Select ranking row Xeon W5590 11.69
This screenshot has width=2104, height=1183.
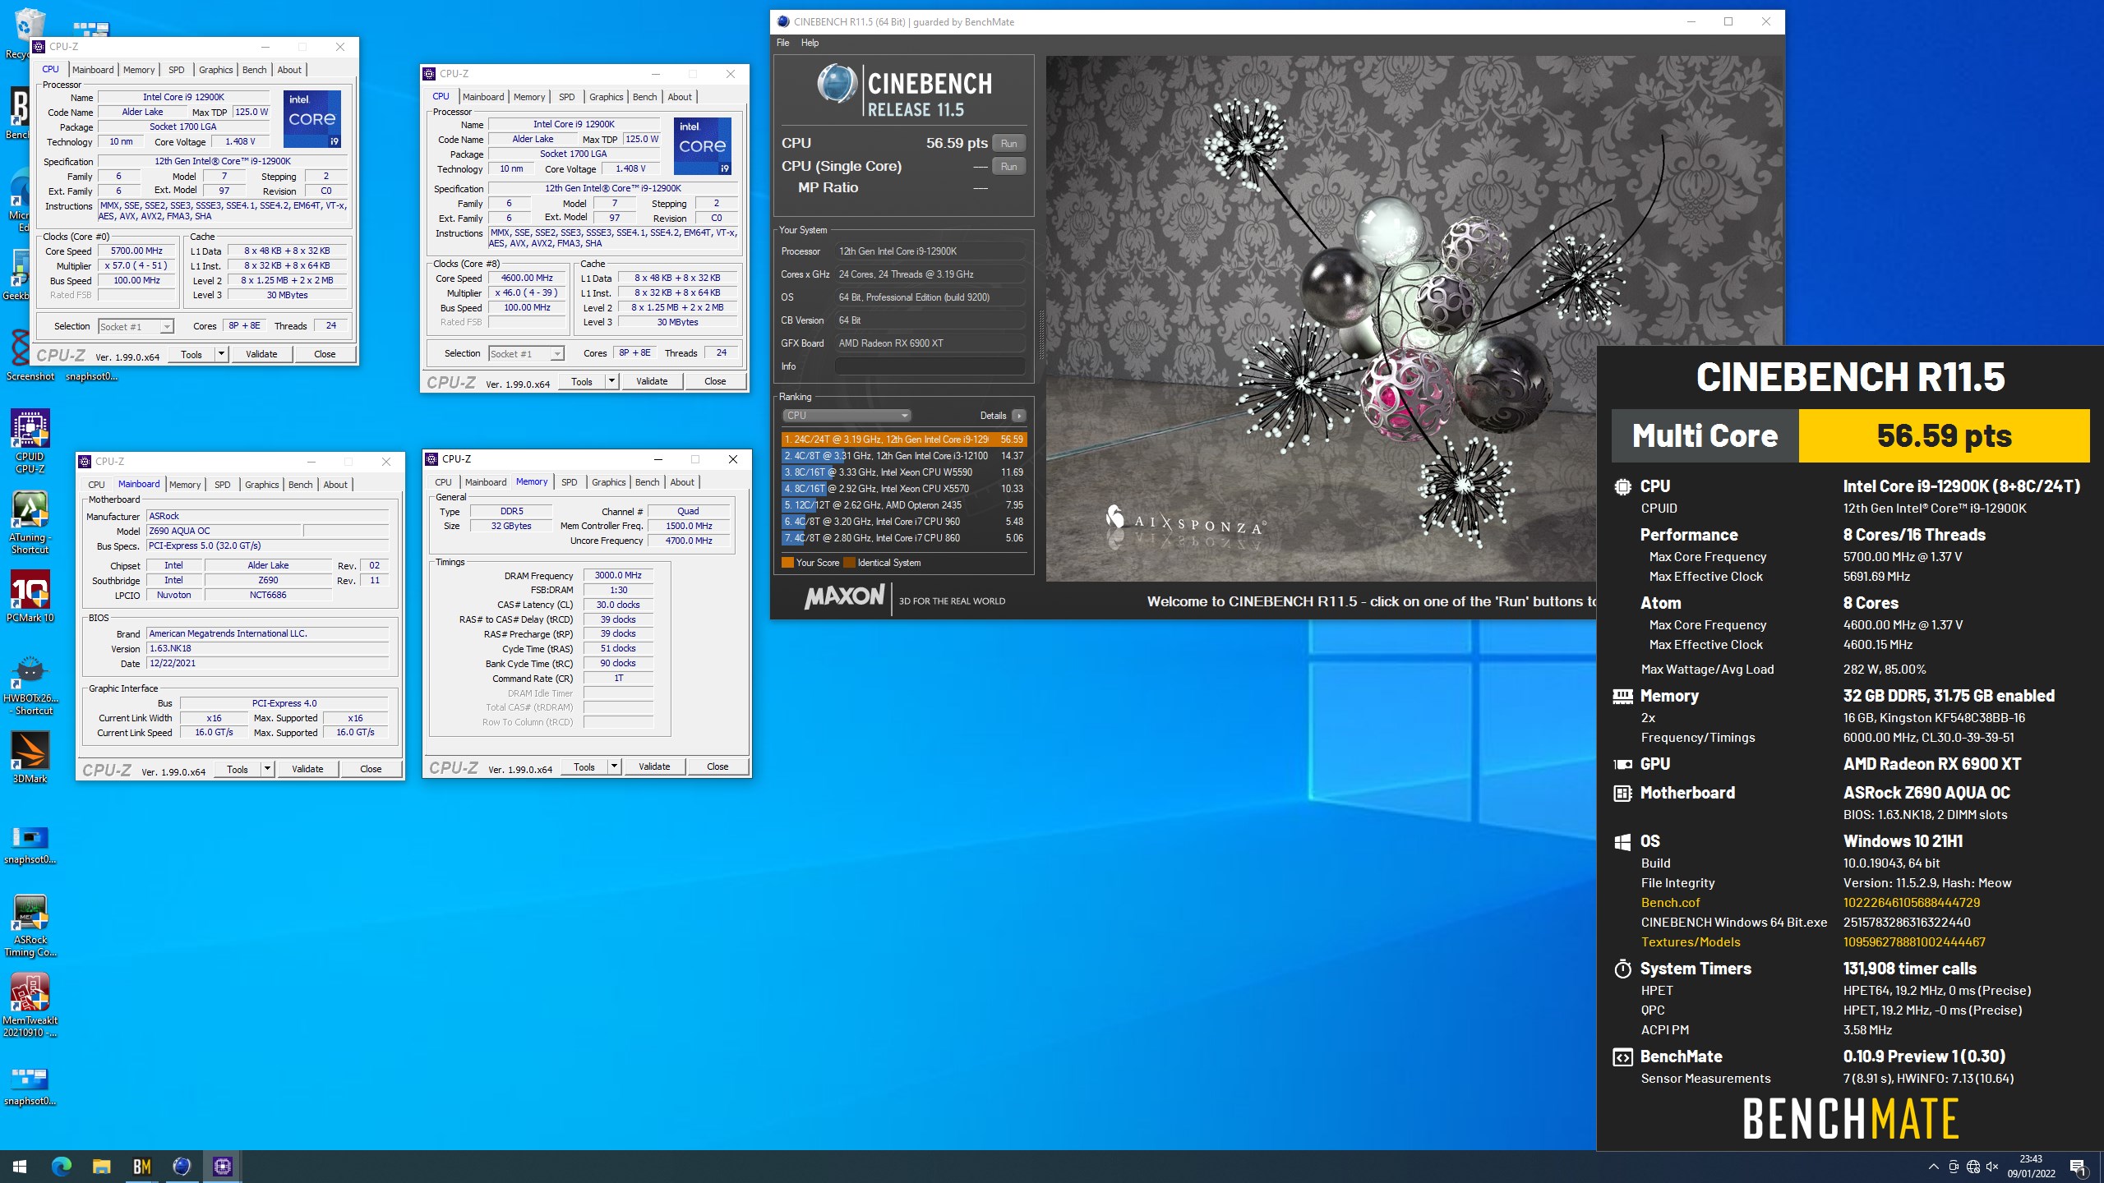pos(903,472)
